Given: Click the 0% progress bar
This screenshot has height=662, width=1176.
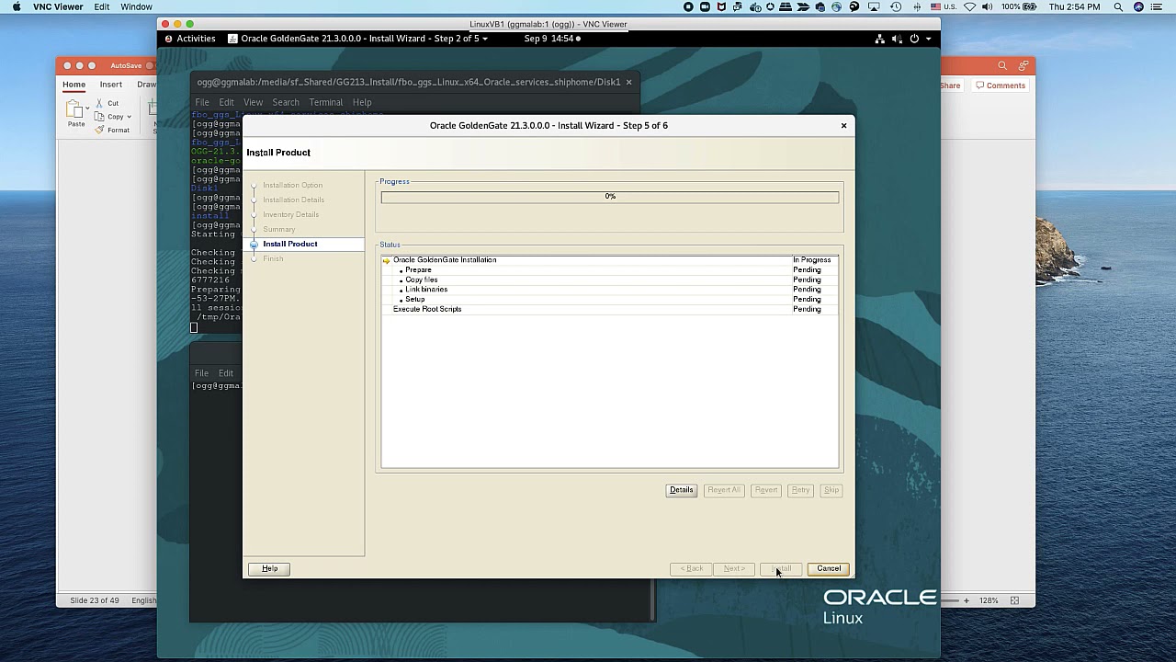Looking at the screenshot, I should (610, 197).
